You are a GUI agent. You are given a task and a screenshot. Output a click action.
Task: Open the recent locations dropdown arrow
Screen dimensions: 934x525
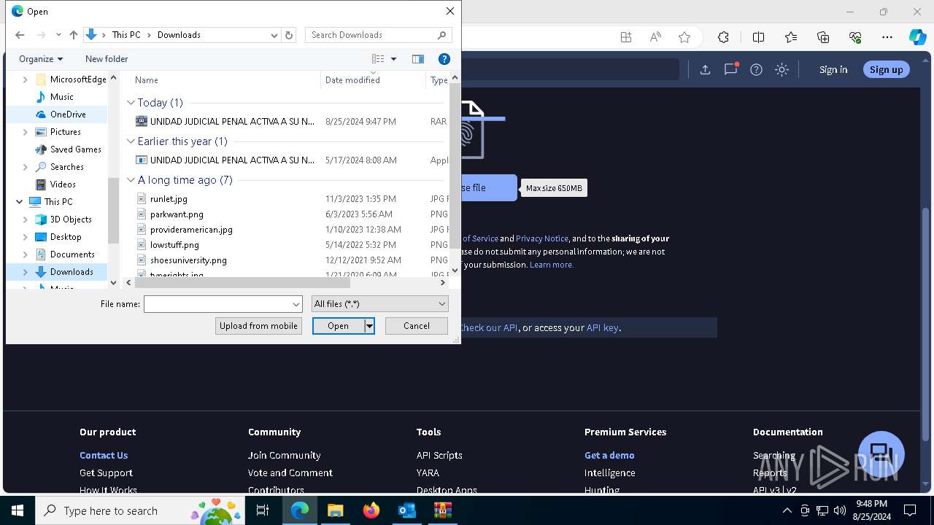[58, 35]
